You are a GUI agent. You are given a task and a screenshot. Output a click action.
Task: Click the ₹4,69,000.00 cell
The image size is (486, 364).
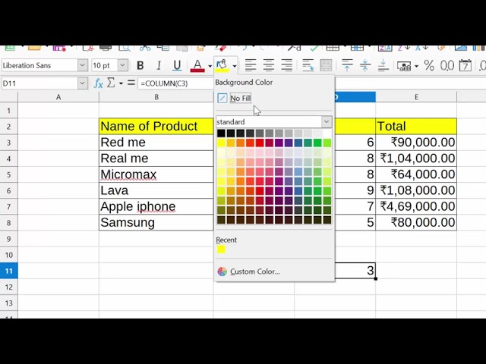pos(416,206)
